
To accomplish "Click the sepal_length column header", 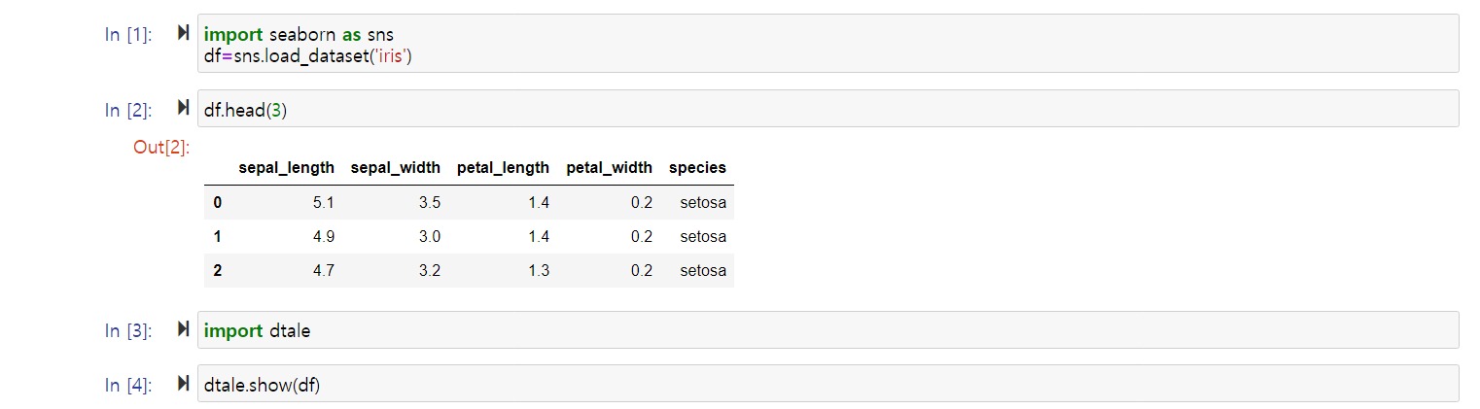I will pyautogui.click(x=286, y=167).
